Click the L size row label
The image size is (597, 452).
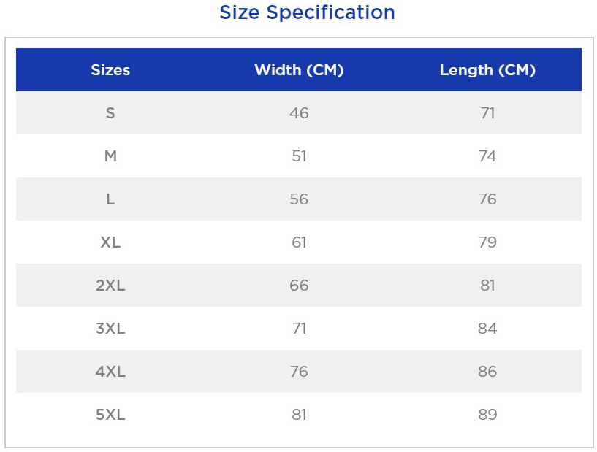(x=110, y=199)
